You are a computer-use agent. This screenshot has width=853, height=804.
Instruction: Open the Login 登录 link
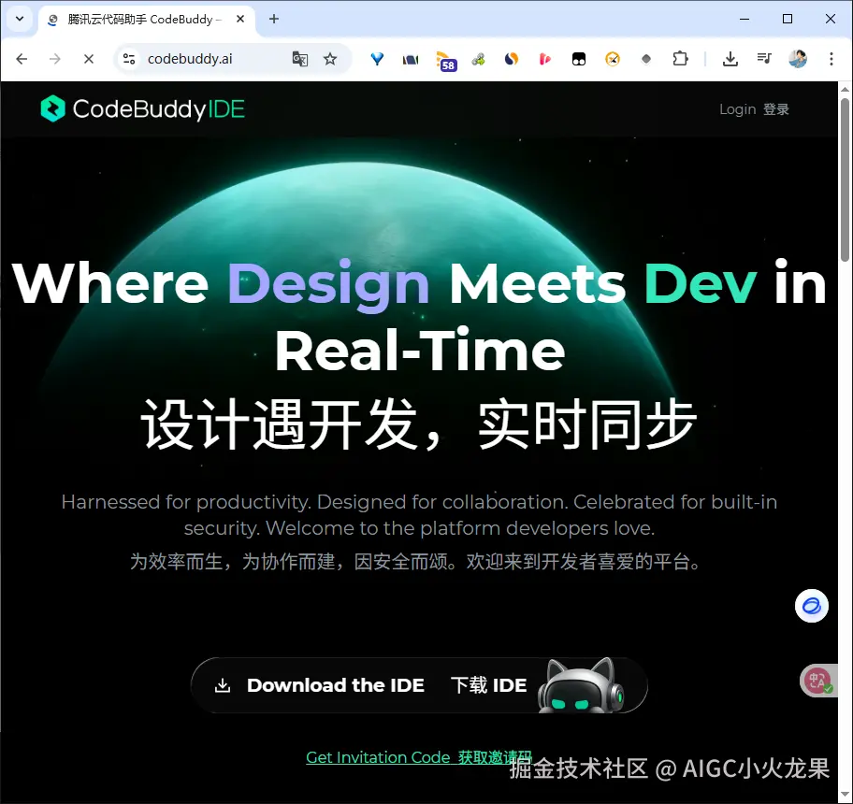coord(754,109)
